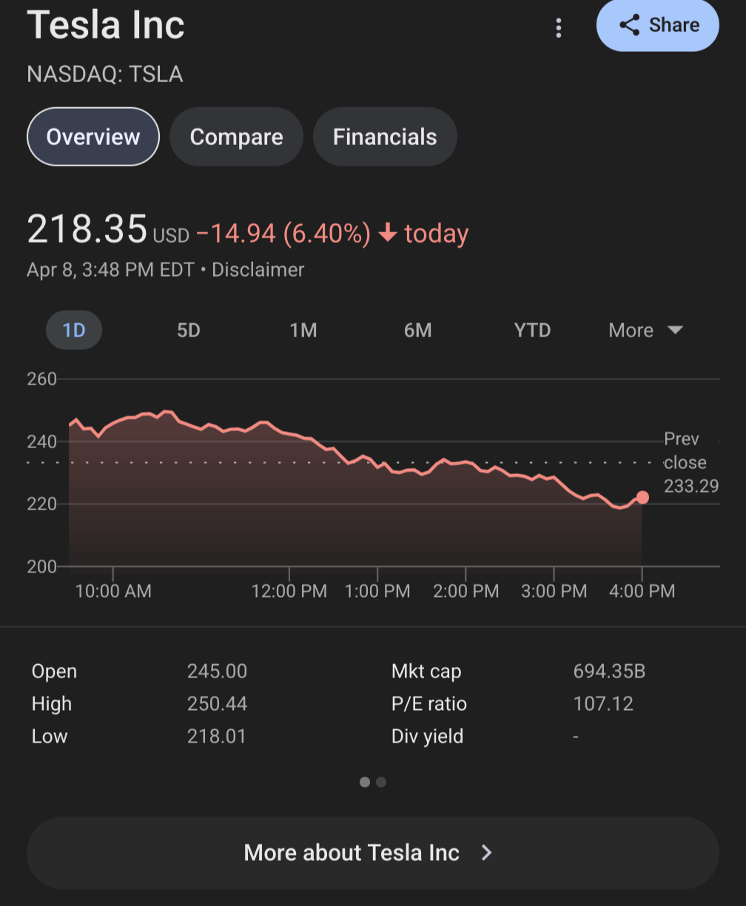Screen dimensions: 746x906
Task: Open the Disclaimer link
Action: 258,269
